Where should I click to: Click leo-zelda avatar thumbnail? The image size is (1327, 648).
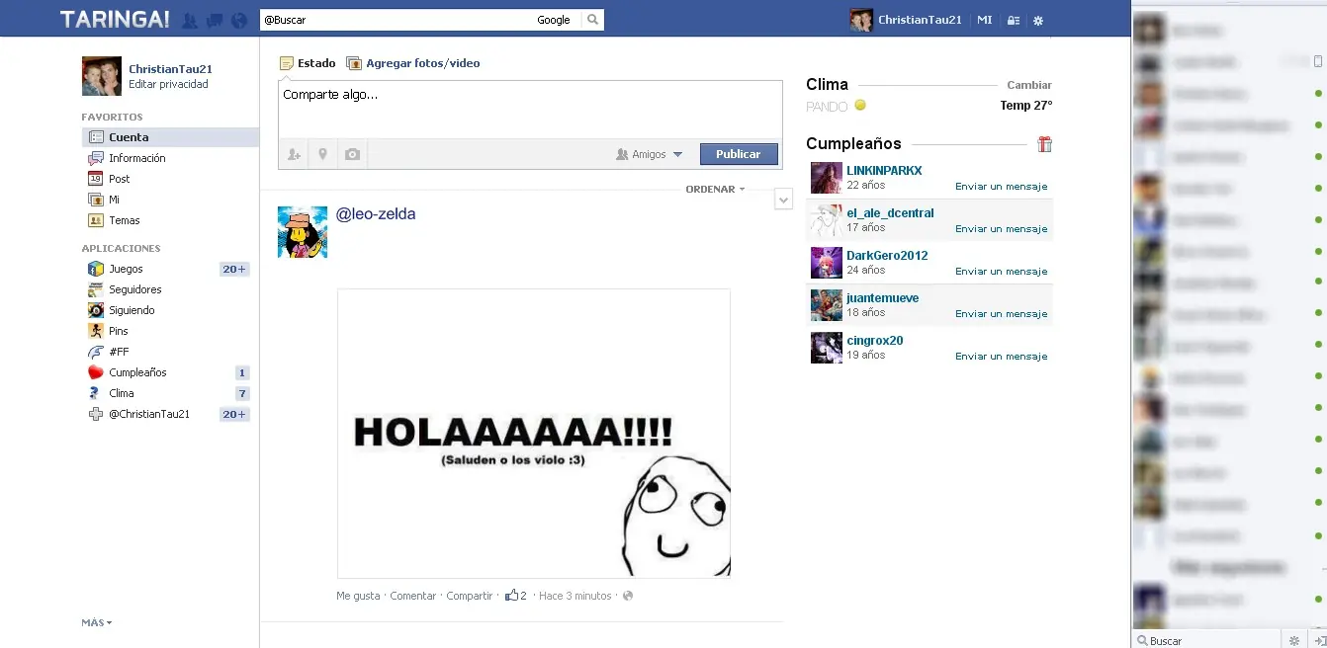(x=303, y=232)
